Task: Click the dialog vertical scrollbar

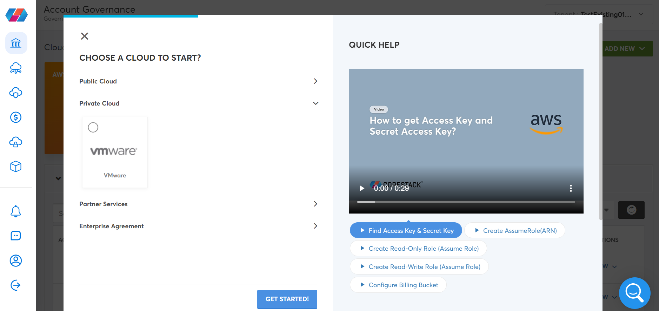Action: 600,121
